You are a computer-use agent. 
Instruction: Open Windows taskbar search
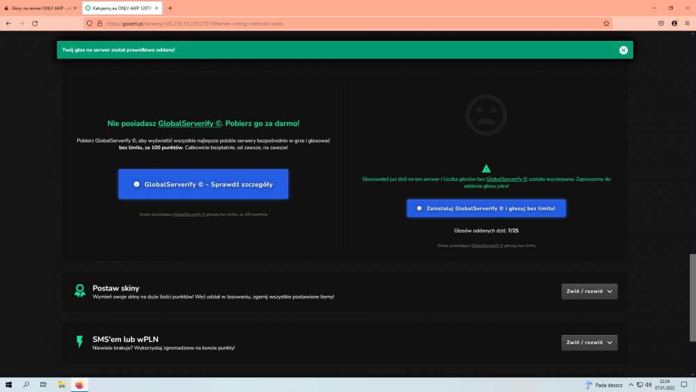(26, 385)
